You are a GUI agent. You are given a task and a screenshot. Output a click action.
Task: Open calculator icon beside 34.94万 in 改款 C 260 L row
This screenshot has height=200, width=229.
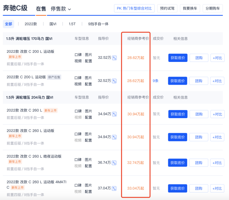114,114
